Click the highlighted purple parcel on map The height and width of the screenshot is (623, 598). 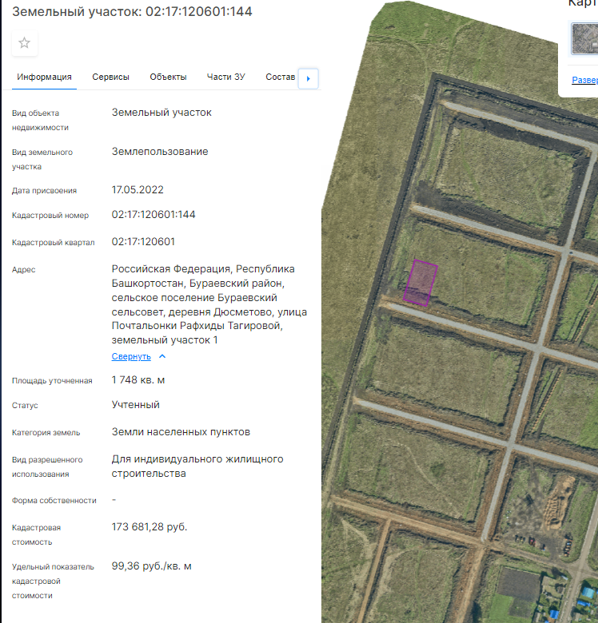pos(421,282)
